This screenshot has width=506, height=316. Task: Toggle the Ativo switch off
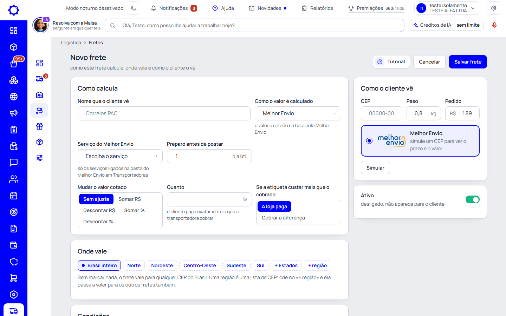(473, 199)
